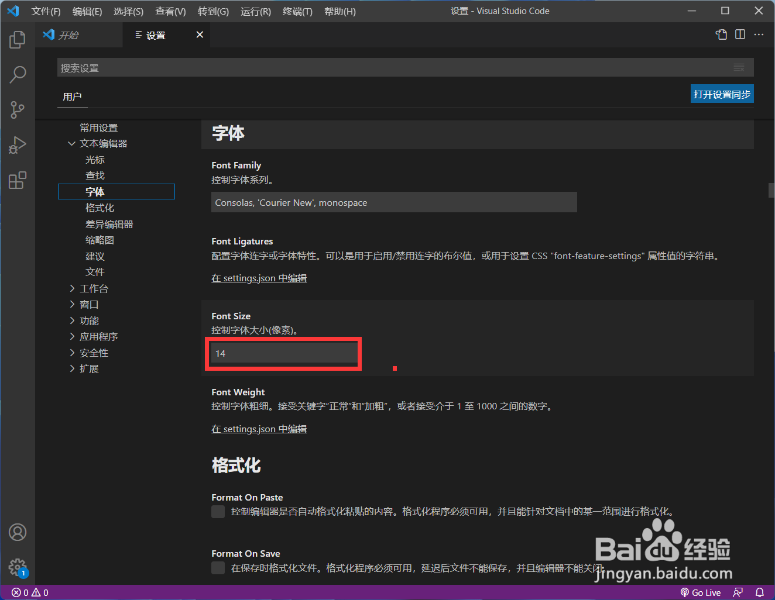Open the 运行(R) menu
Viewport: 775px width, 600px height.
click(256, 11)
